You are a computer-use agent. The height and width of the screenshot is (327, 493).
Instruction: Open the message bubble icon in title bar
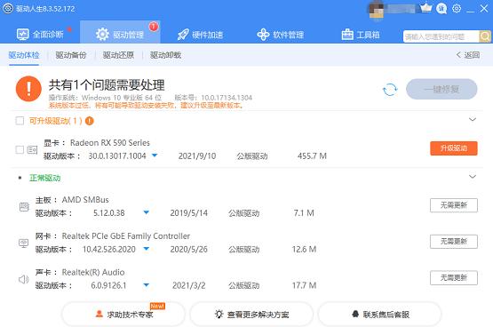441,9
